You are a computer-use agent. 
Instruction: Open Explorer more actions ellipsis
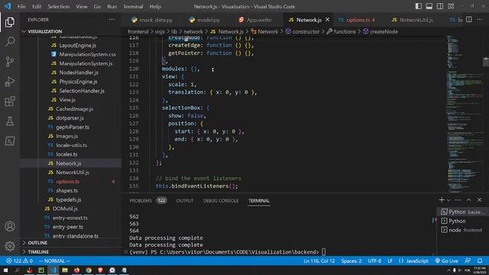[x=112, y=20]
